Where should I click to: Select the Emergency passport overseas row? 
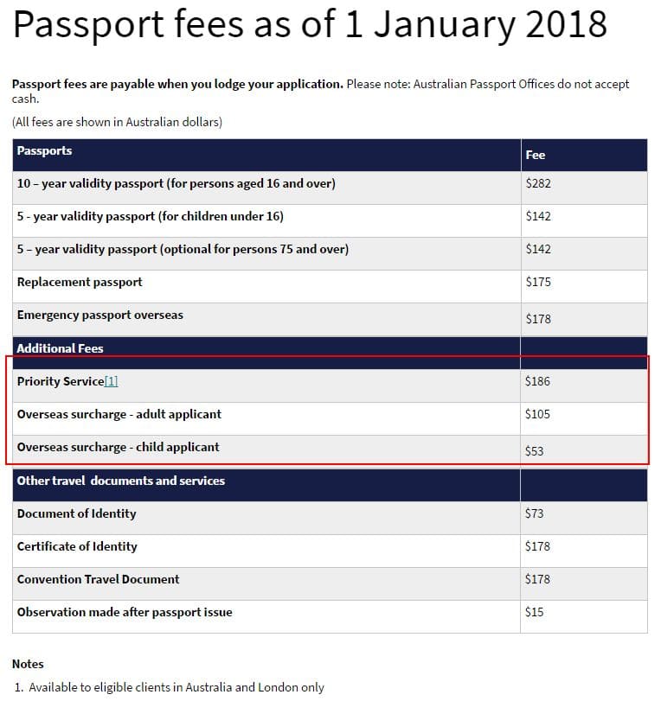(330, 319)
